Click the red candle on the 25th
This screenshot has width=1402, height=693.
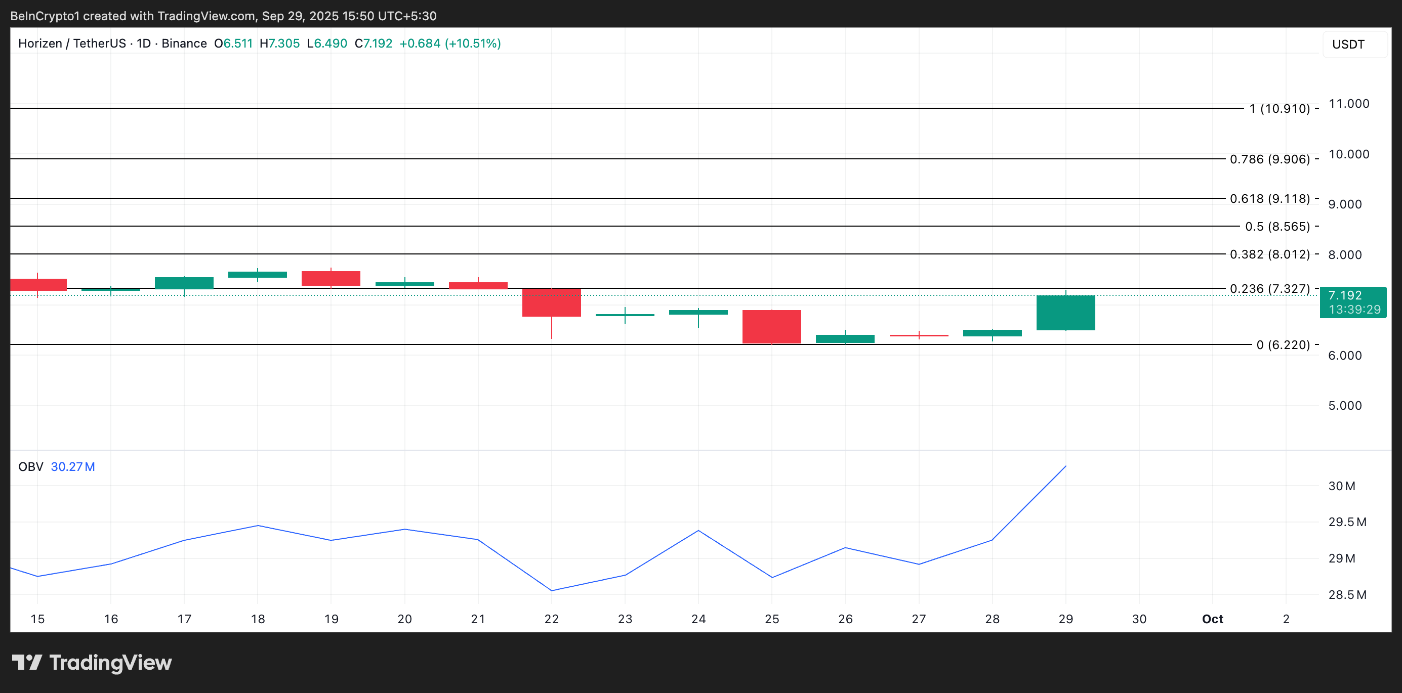pos(771,326)
